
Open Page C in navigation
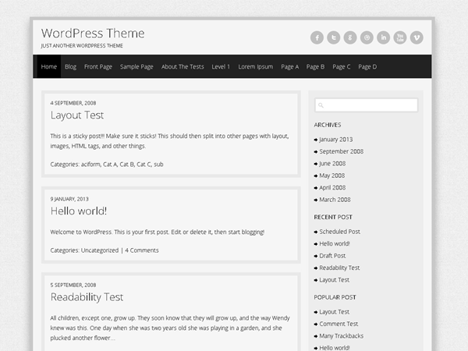(x=342, y=66)
